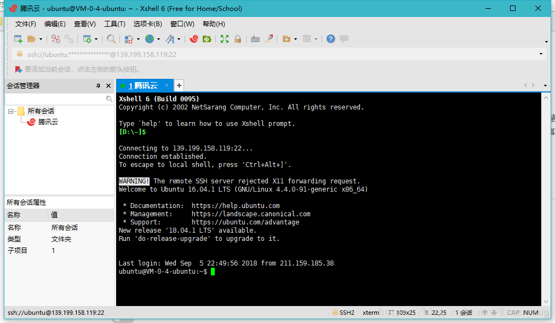Expand the Open session dropdown arrow
555x323 pixels.
click(41, 39)
